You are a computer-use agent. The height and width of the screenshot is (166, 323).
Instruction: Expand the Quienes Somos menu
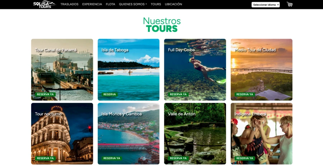133,4
